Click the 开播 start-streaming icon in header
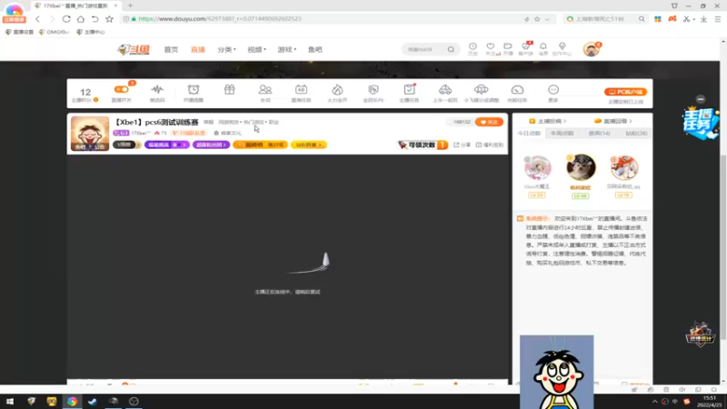 [508, 46]
